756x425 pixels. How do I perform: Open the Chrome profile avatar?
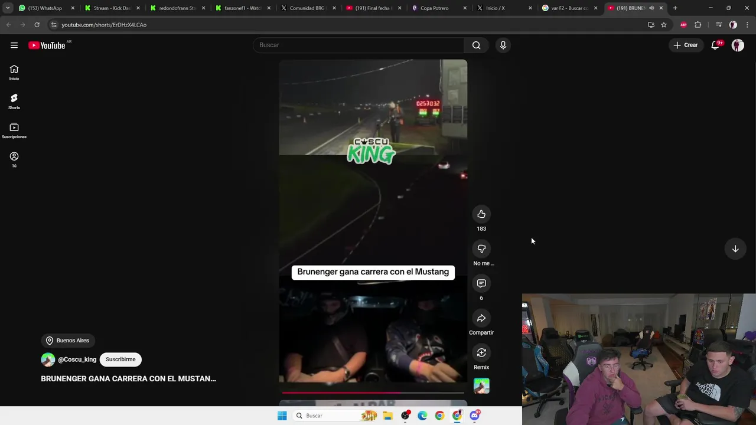point(733,25)
